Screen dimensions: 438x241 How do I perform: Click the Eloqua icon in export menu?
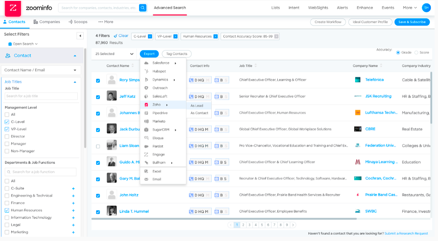pyautogui.click(x=146, y=138)
